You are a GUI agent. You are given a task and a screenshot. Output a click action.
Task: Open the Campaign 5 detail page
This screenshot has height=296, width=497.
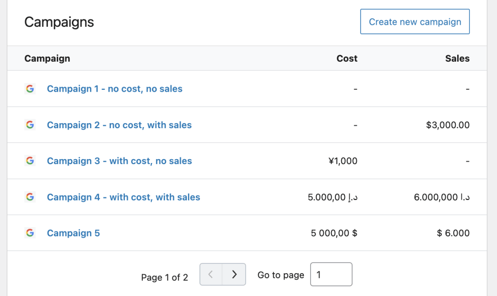point(73,233)
